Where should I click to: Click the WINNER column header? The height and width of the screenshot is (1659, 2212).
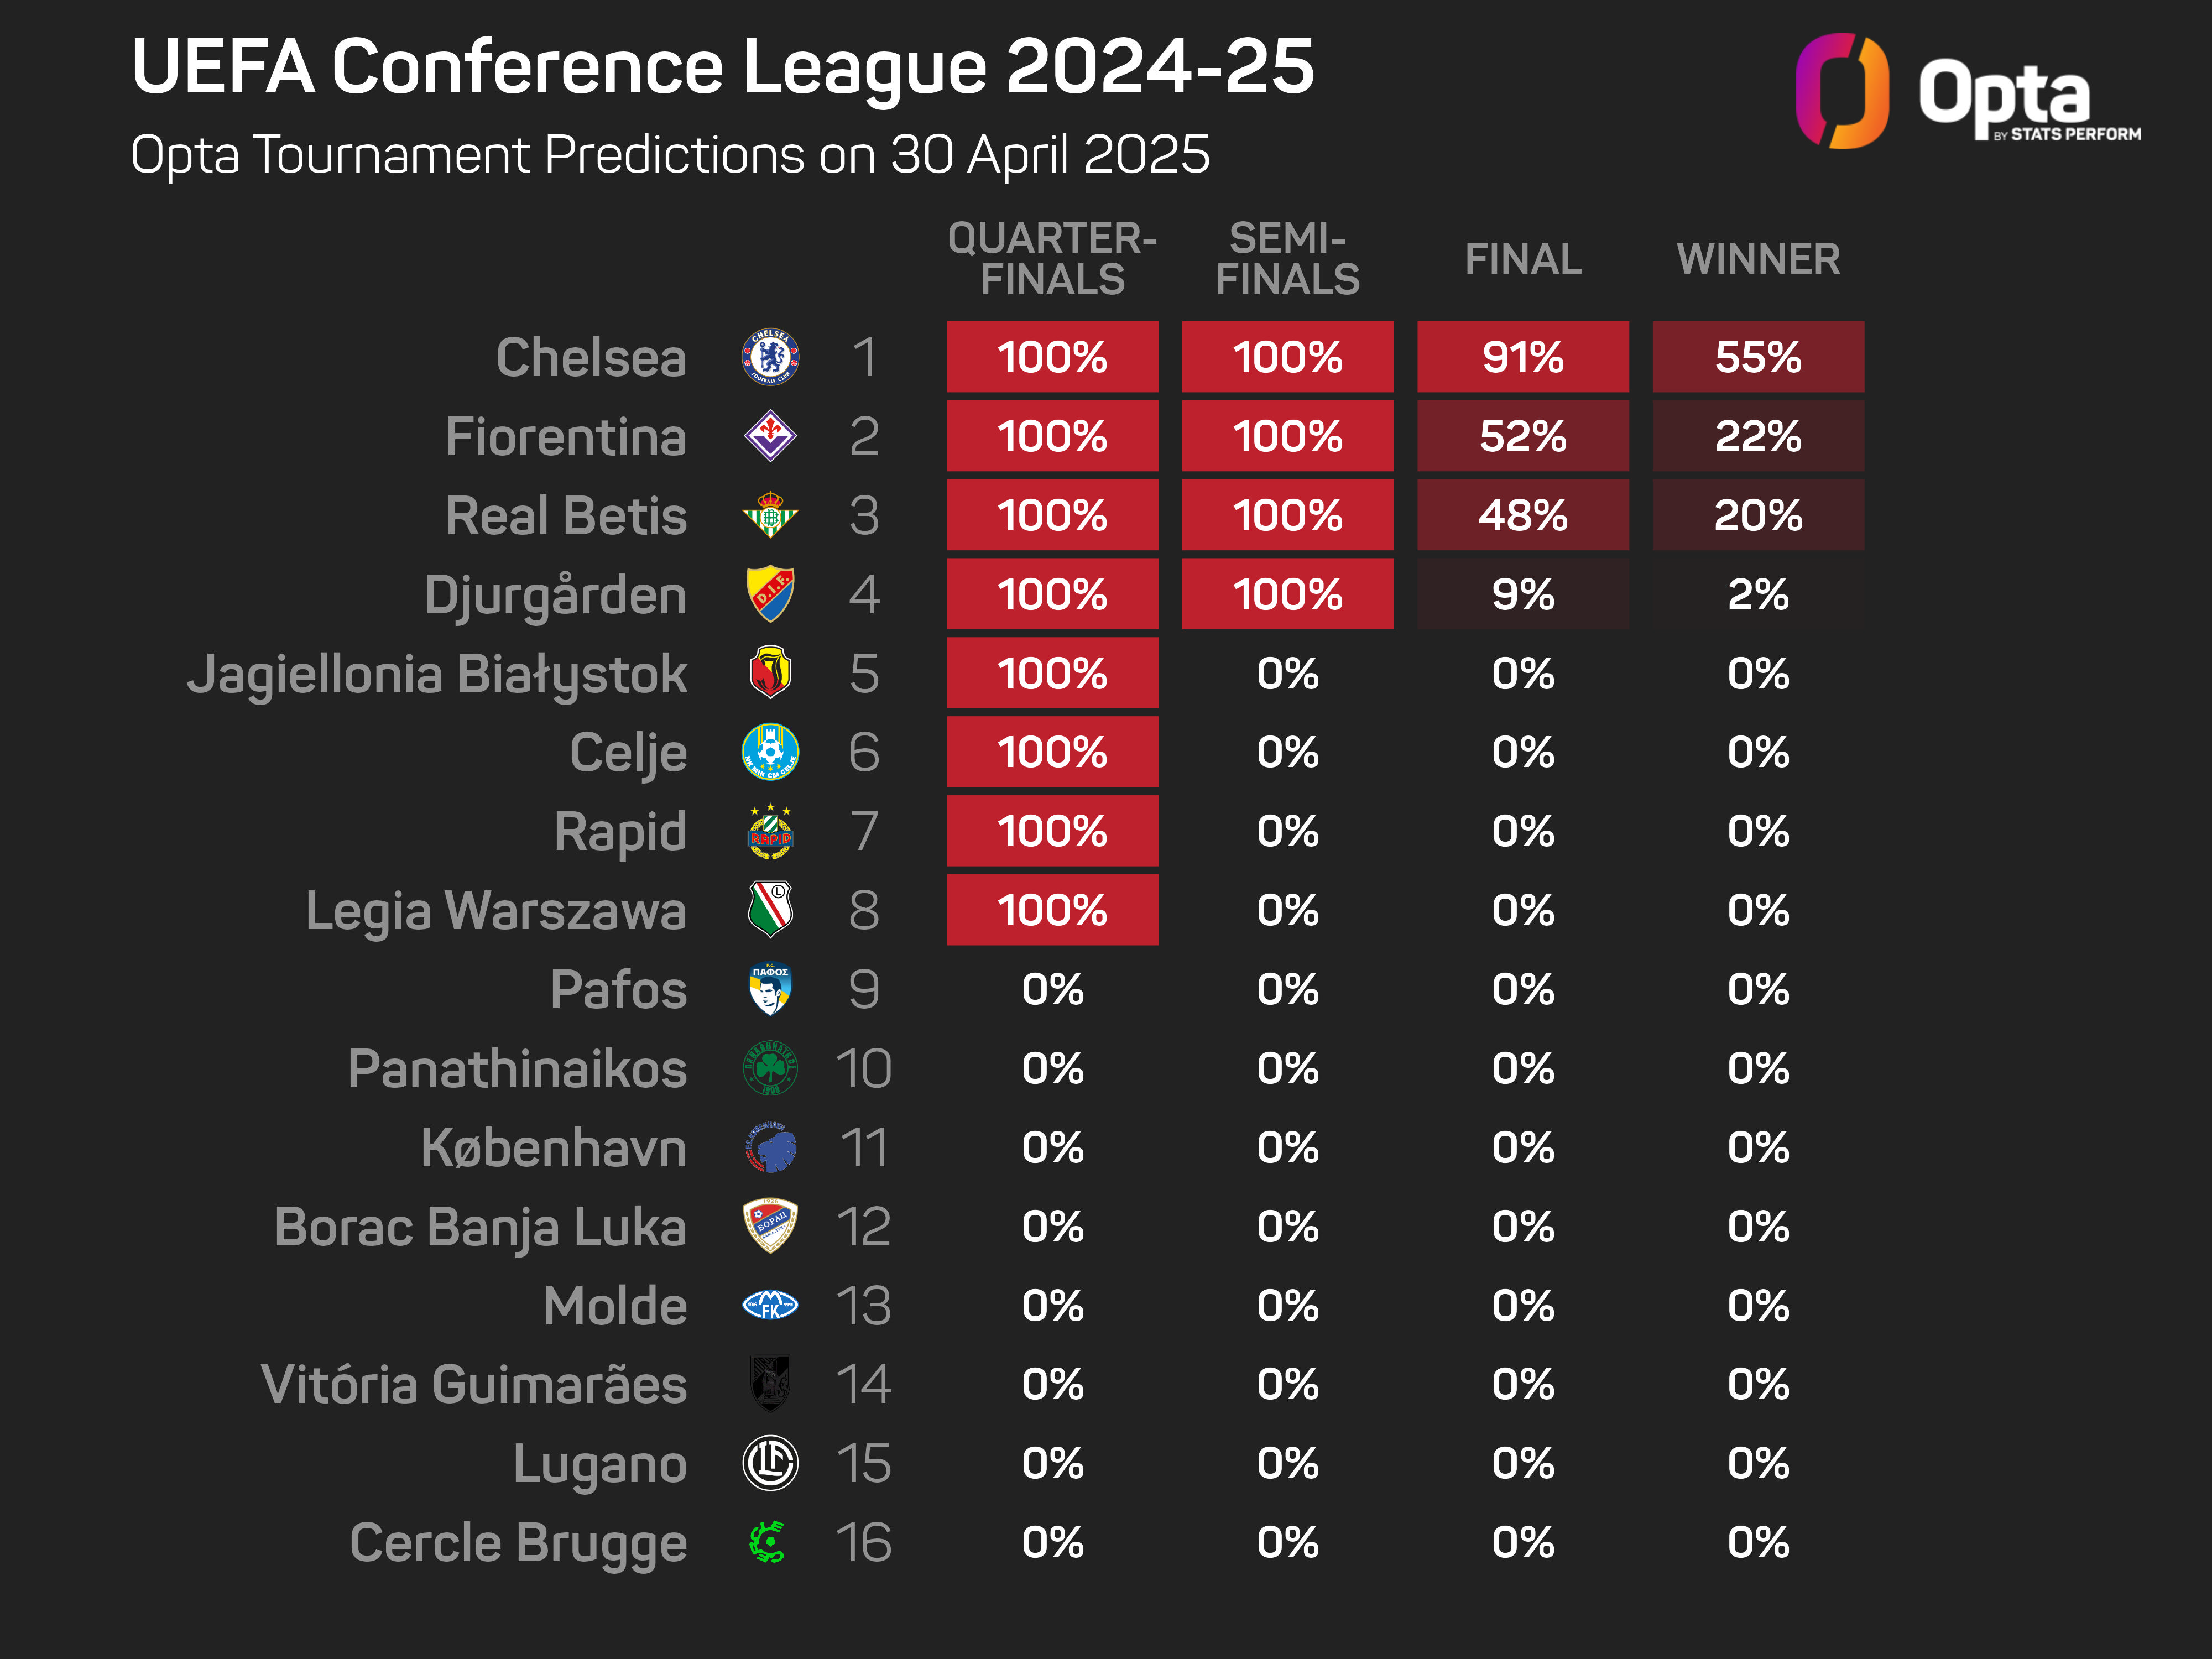1758,259
